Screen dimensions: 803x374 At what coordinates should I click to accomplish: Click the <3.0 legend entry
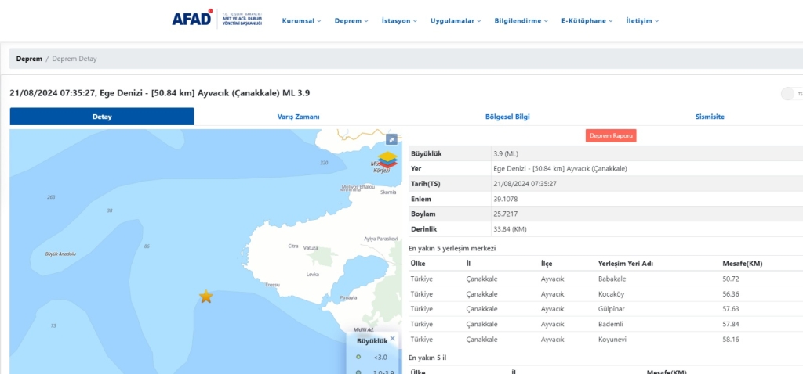372,358
